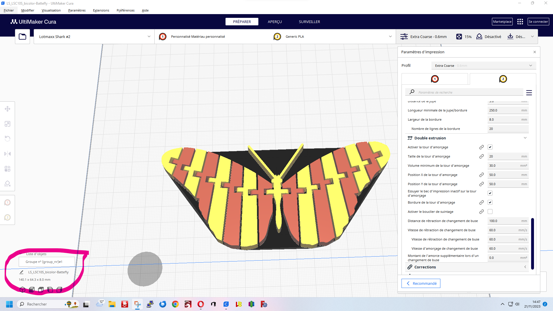Select the Rotate tool in left toolbar
This screenshot has height=311, width=553.
click(x=7, y=139)
